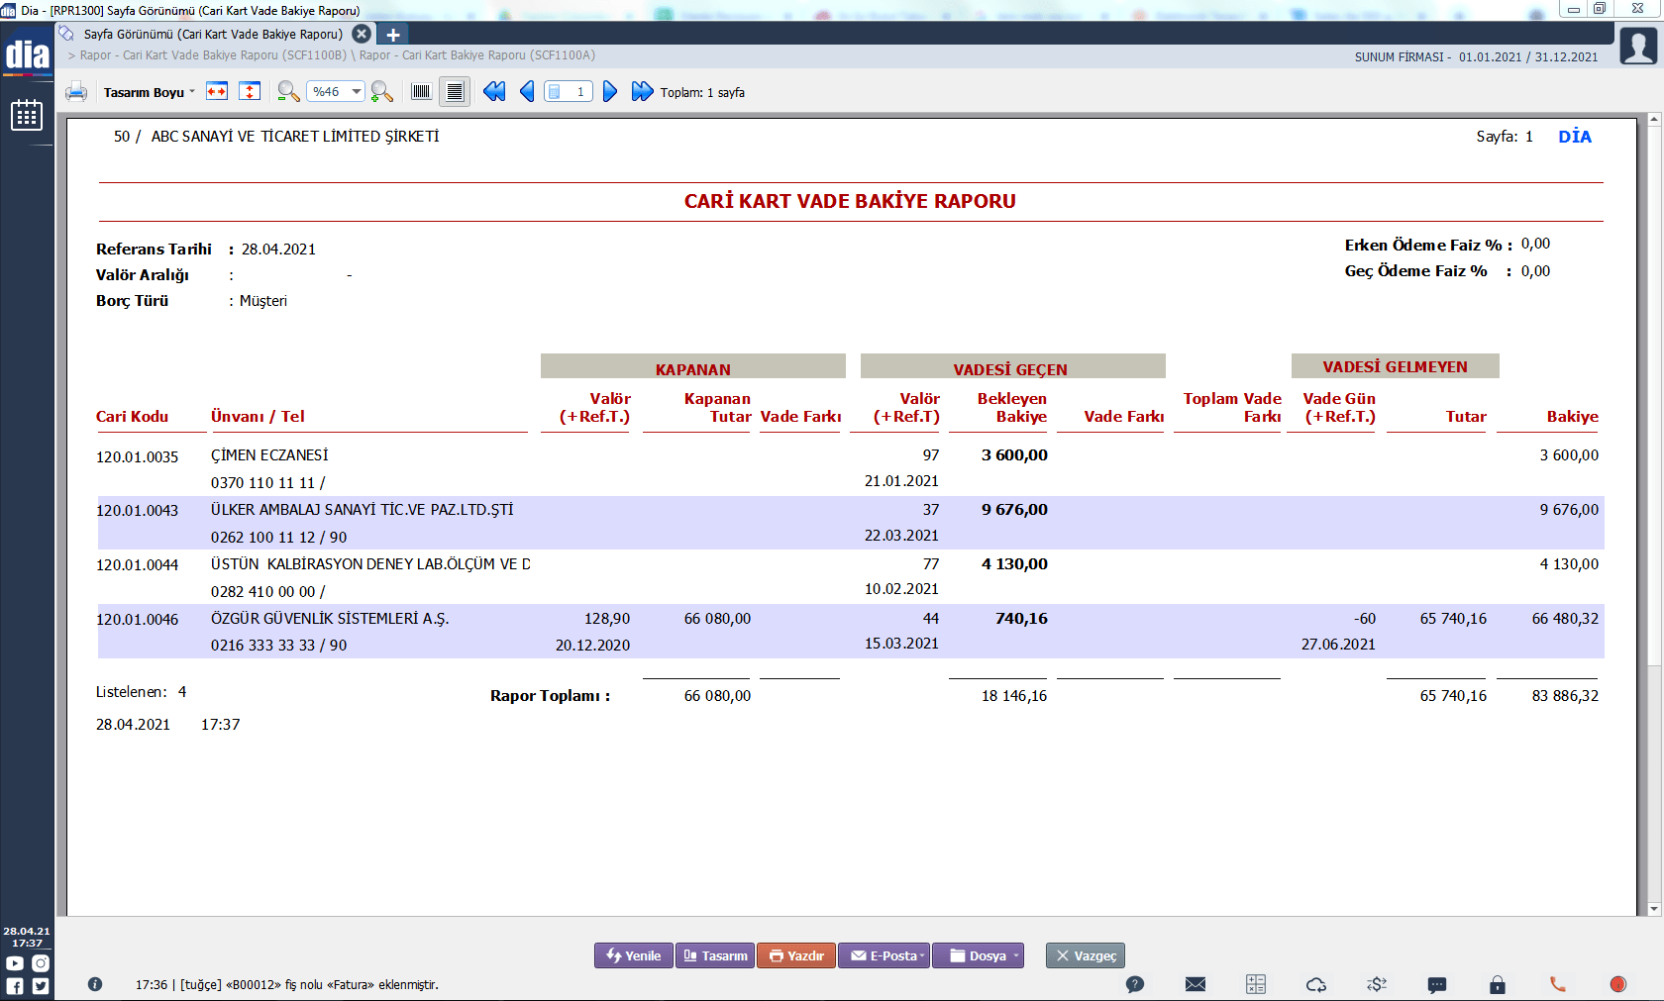Click the Vazgeç button

(1086, 955)
